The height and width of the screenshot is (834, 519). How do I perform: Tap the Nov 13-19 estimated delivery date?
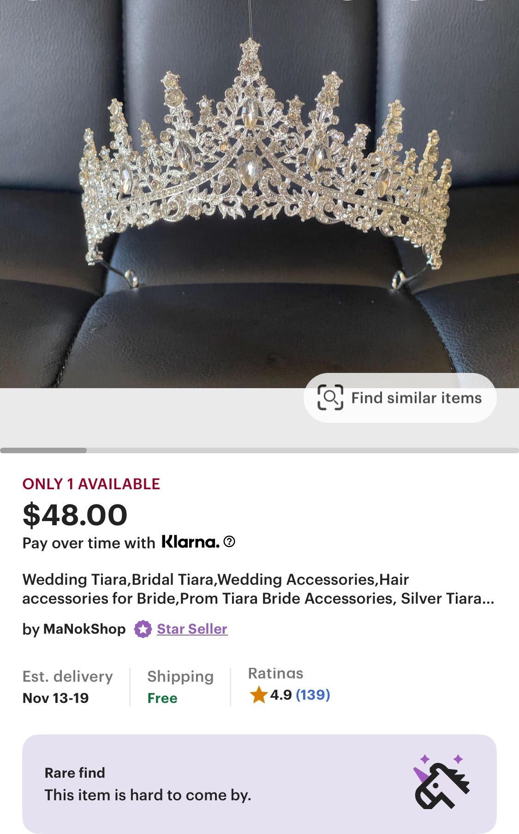[x=55, y=698]
